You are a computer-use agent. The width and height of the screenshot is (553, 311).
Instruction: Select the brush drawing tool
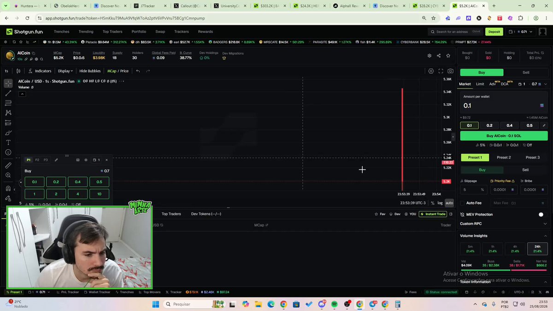(x=8, y=133)
